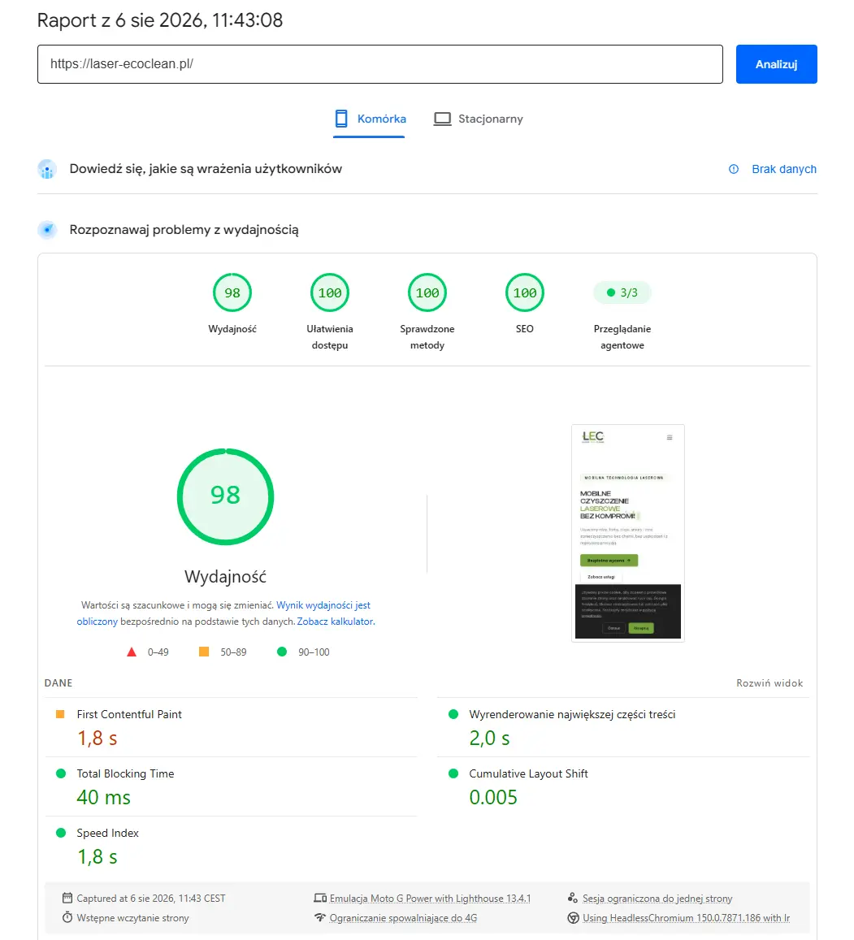Click the info icon beside Brak danych
The height and width of the screenshot is (940, 854).
734,169
